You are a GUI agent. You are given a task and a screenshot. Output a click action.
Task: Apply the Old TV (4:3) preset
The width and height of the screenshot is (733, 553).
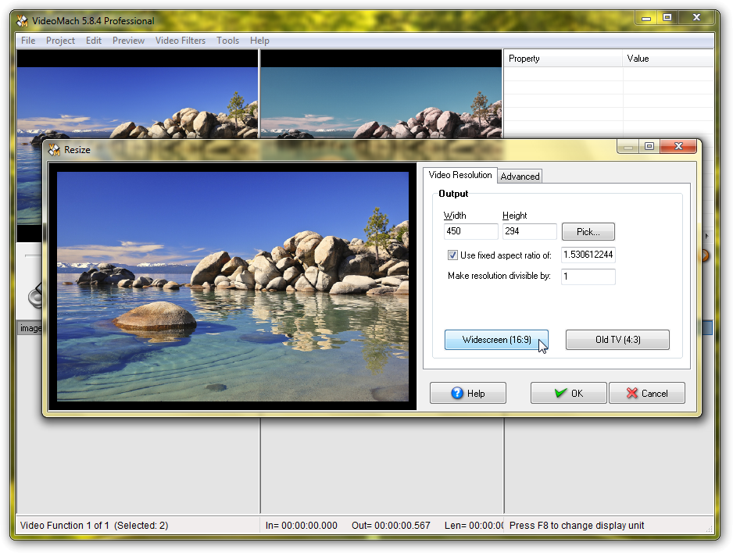[x=617, y=340]
